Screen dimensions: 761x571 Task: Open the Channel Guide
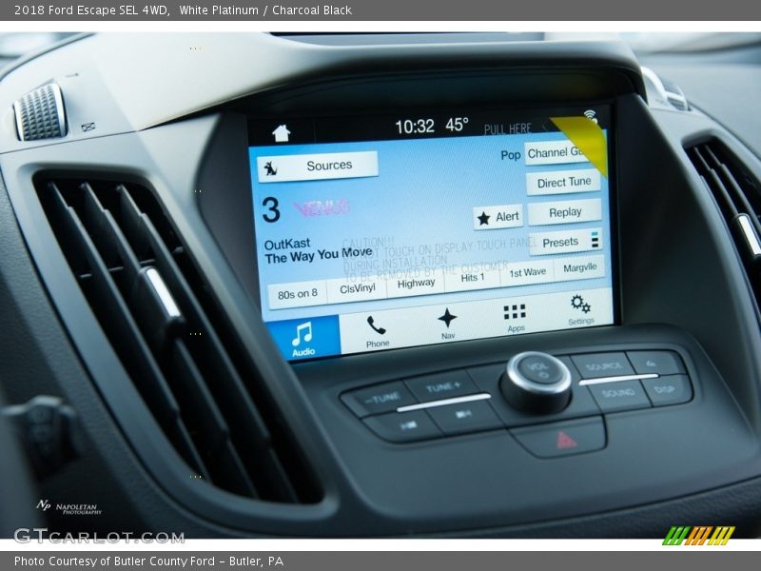[x=558, y=152]
